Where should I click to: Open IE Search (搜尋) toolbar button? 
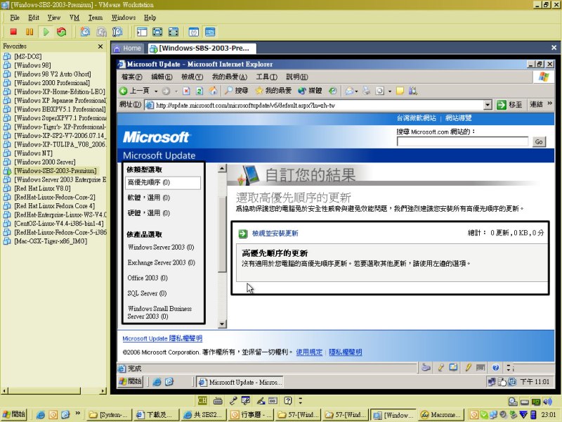(x=237, y=91)
